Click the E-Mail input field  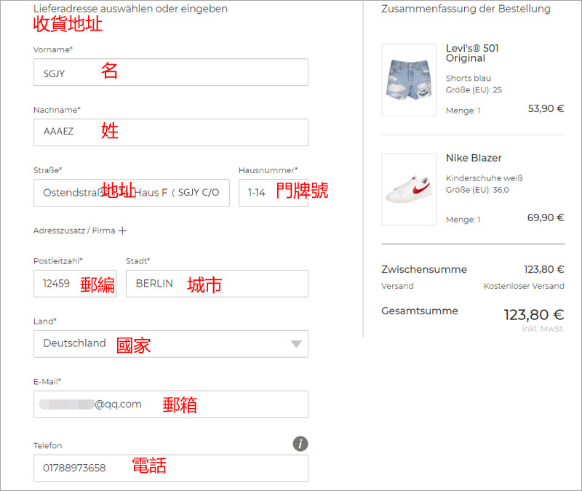170,404
